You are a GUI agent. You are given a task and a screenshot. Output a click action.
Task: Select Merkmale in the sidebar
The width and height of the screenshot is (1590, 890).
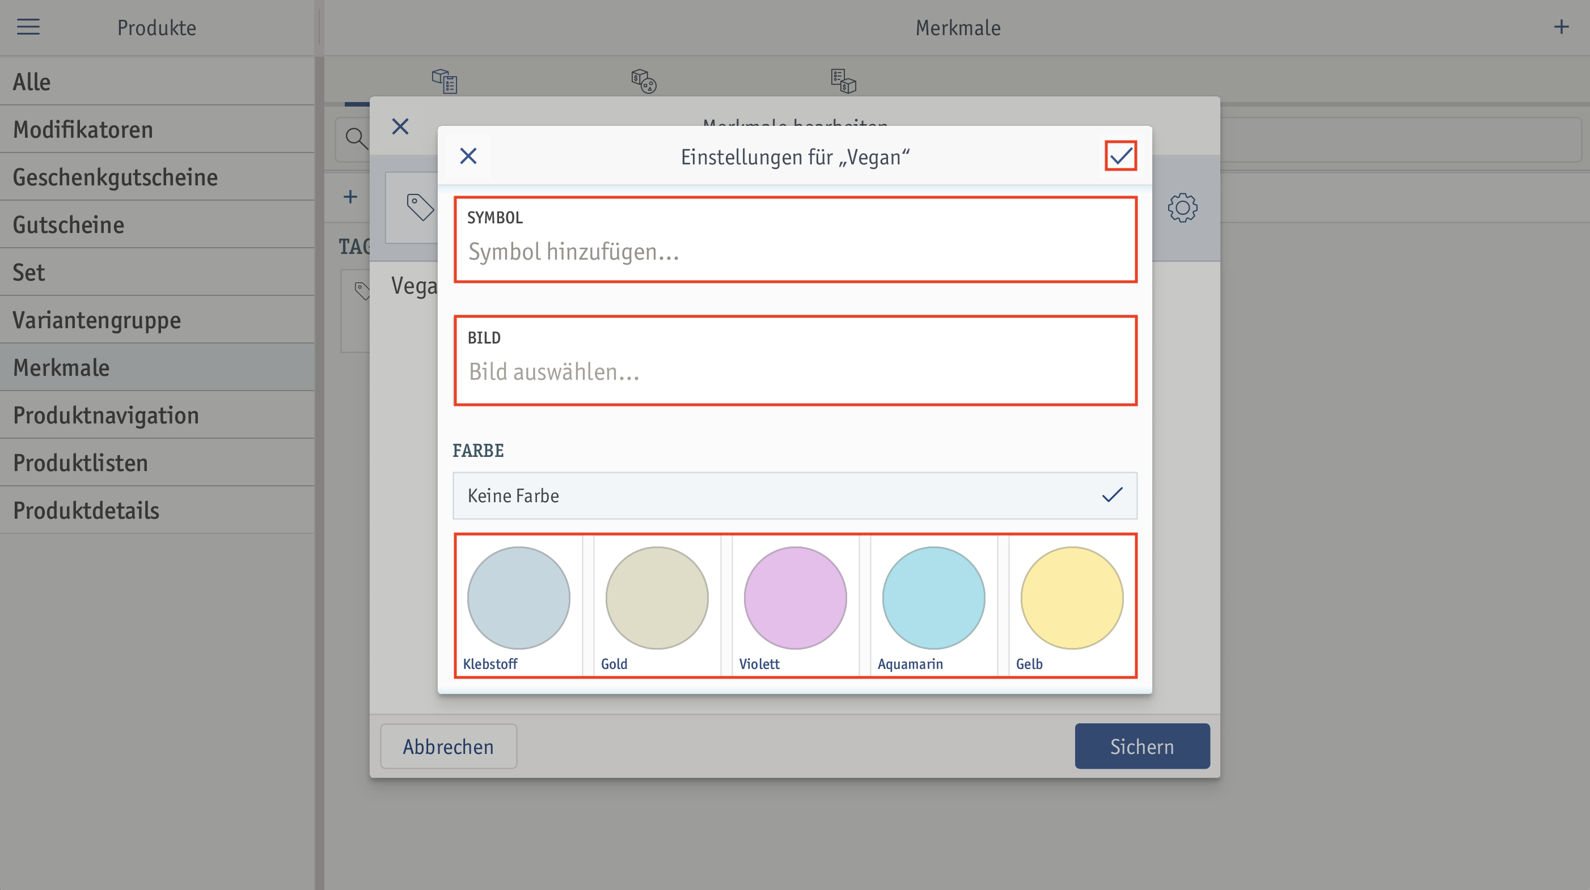click(158, 367)
